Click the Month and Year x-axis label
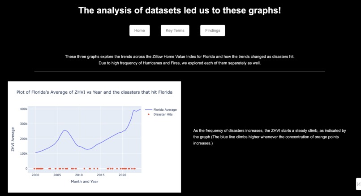This screenshot has width=361, height=196. [85, 182]
